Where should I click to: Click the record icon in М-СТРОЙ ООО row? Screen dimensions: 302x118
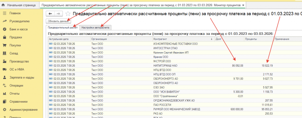pyautogui.click(x=51, y=61)
